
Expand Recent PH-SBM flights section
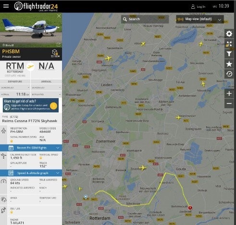point(31,148)
